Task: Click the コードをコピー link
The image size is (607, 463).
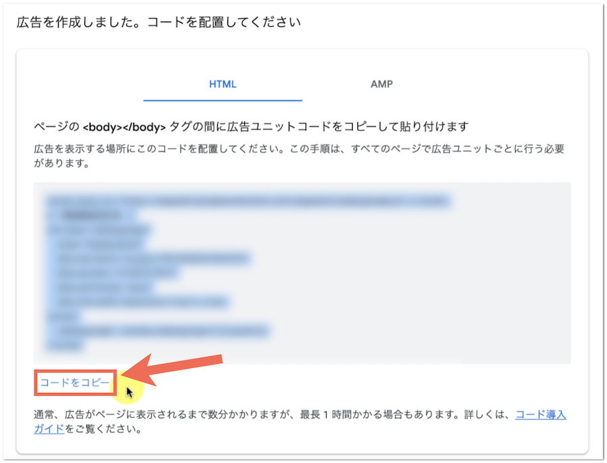Action: click(x=74, y=383)
